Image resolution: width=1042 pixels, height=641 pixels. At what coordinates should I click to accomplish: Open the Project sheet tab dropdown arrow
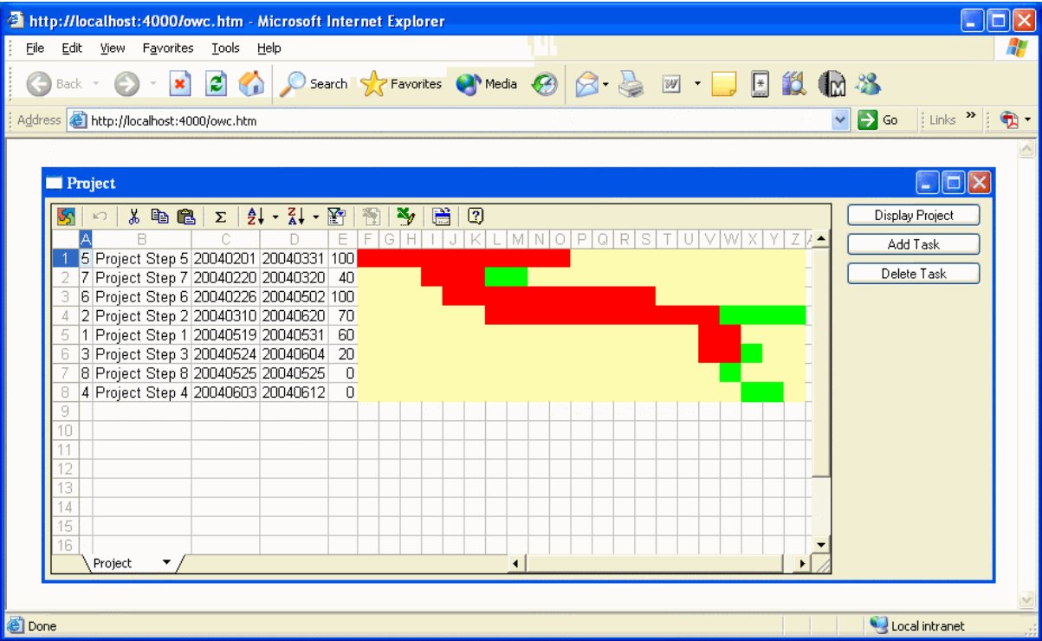[166, 562]
